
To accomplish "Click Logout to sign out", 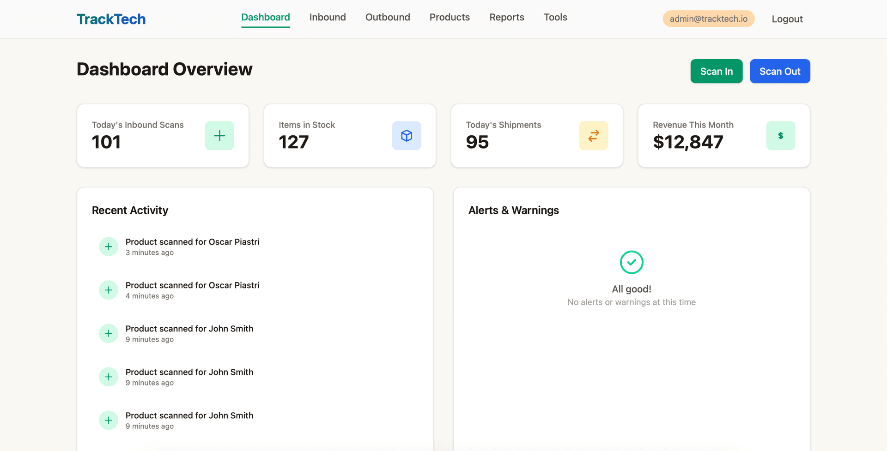I will coord(787,19).
